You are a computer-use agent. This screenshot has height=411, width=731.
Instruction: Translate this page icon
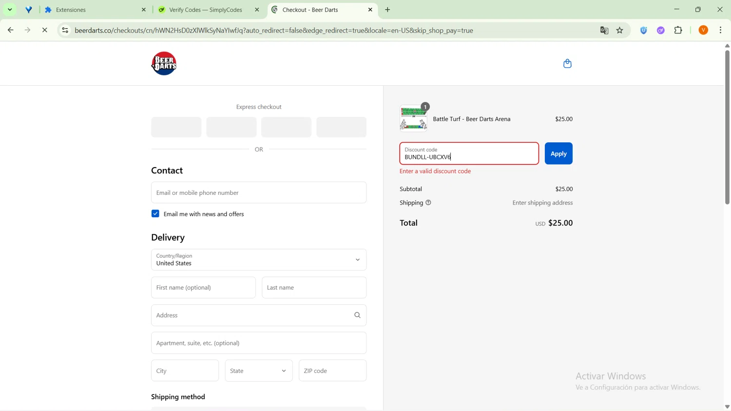604,30
